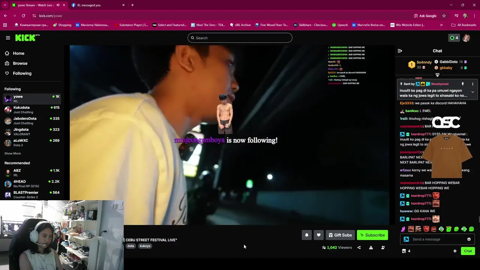Click the green Subscribe button
The width and height of the screenshot is (480, 270).
pyautogui.click(x=372, y=235)
